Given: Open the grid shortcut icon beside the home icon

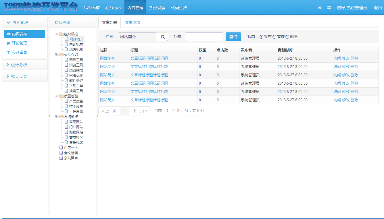Looking at the screenshot, I should click(329, 8).
